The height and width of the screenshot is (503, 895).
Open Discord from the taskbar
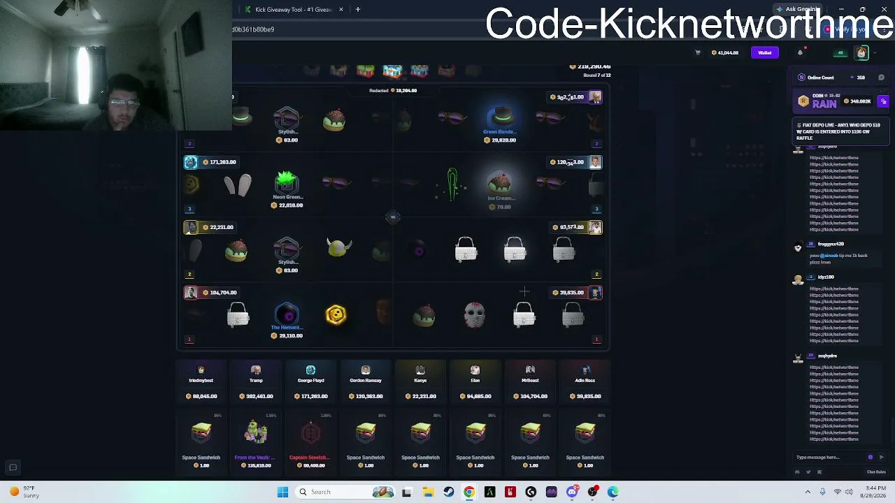572,492
